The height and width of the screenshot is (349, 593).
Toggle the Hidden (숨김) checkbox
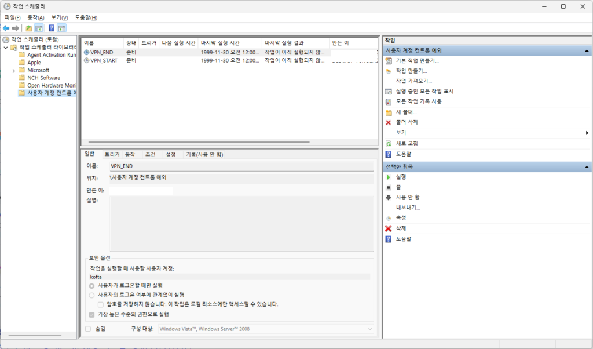pyautogui.click(x=88, y=329)
